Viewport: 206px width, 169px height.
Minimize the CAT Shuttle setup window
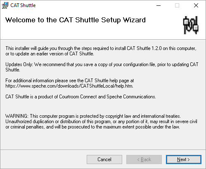point(159,5)
